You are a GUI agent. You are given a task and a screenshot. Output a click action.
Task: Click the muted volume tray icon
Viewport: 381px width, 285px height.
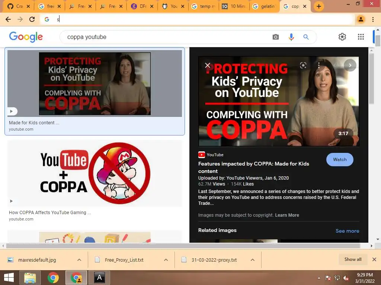[x=346, y=278]
